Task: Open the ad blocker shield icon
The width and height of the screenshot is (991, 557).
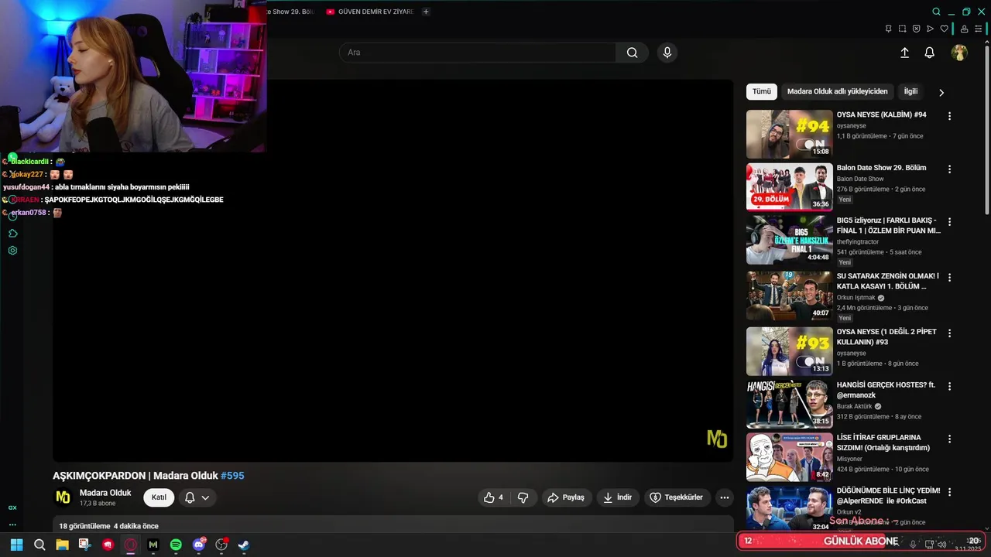Action: [x=916, y=29]
